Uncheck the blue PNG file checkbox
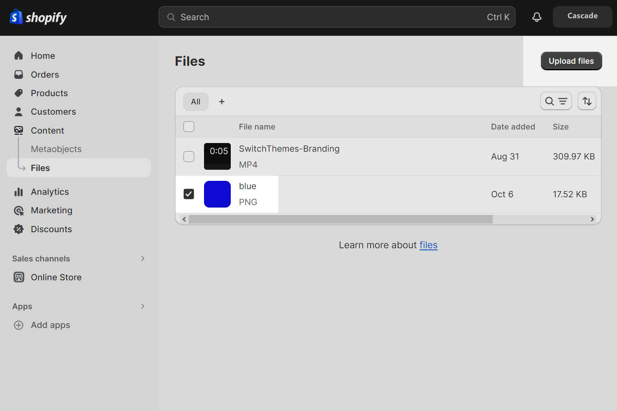Screen dimensions: 617x411 coord(189,194)
